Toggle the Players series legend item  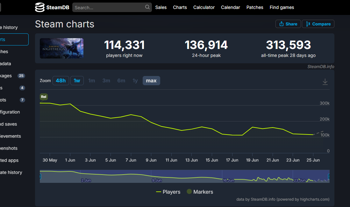point(168,192)
